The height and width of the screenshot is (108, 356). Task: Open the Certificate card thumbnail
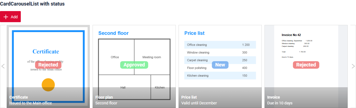[48, 66]
